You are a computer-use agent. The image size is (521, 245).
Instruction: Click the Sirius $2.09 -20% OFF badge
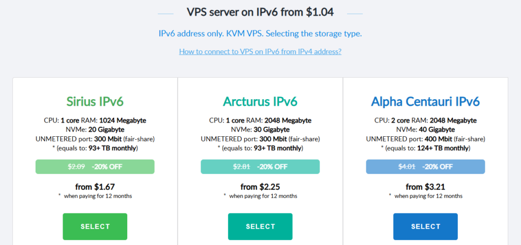pos(95,167)
